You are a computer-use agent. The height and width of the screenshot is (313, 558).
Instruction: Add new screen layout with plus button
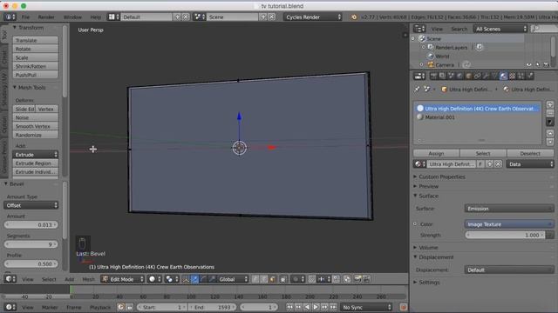tap(177, 17)
